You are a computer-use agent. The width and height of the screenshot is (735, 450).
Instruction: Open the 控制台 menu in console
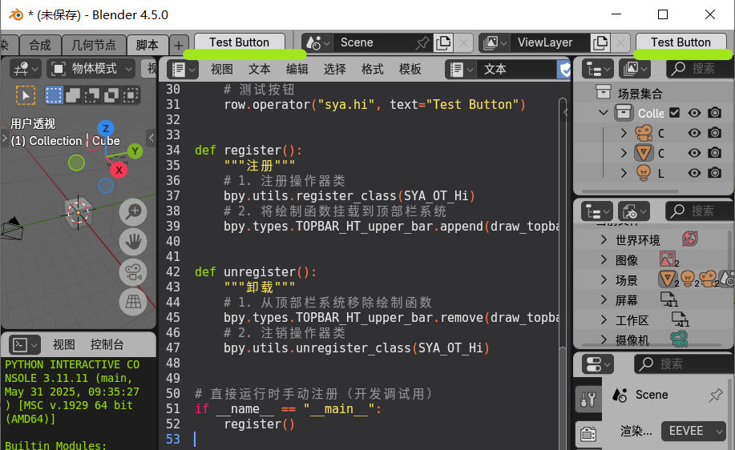click(107, 344)
